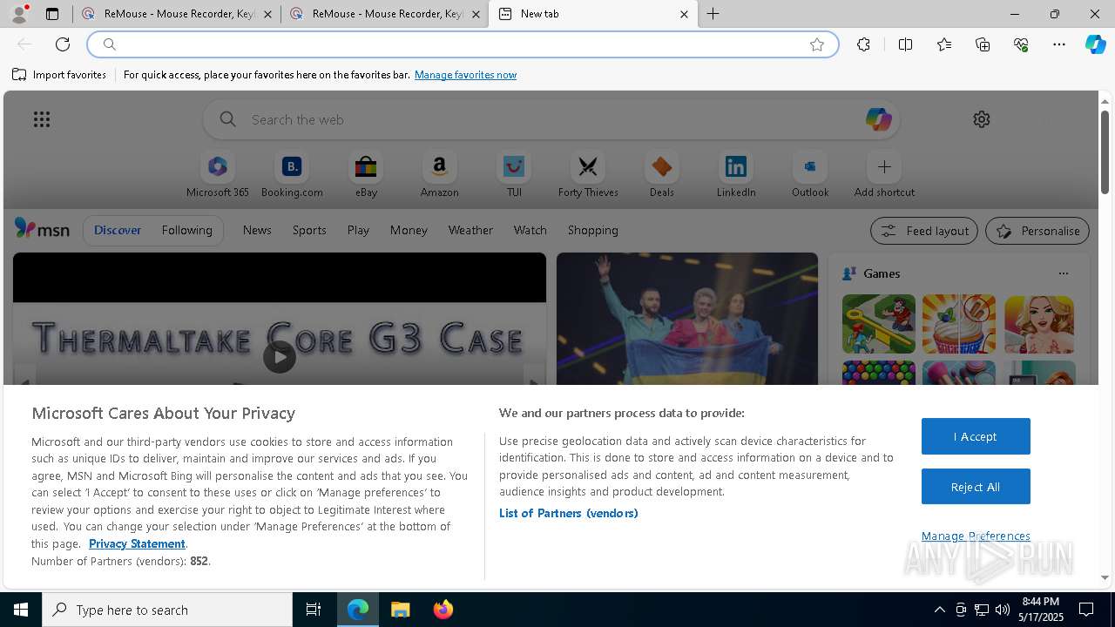Open the Microsoft 365 shortcut

pyautogui.click(x=218, y=175)
